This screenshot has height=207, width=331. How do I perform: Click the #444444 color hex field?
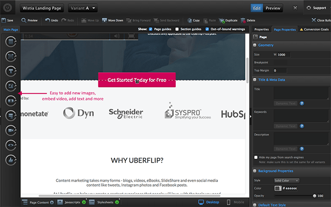[x=290, y=189]
